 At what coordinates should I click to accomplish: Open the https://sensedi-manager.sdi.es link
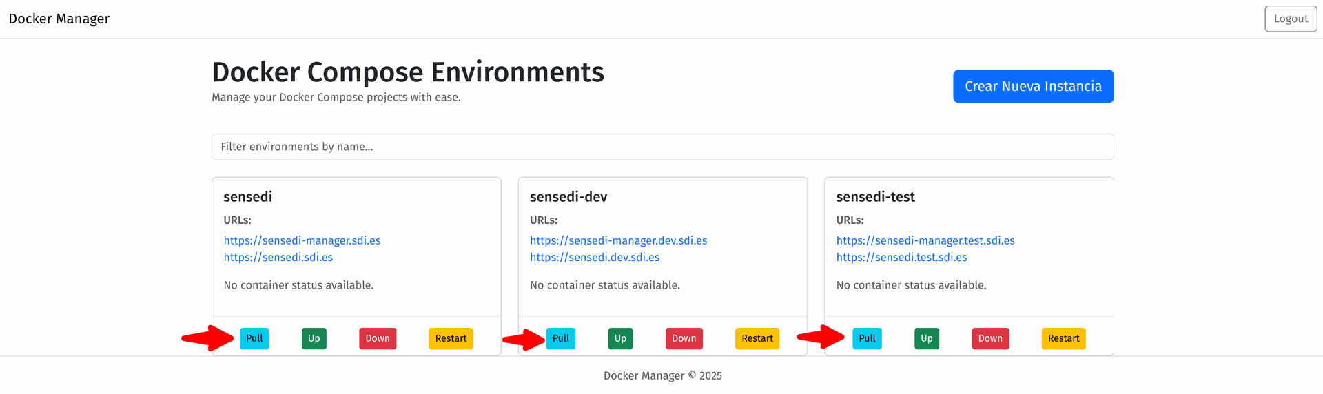(302, 240)
